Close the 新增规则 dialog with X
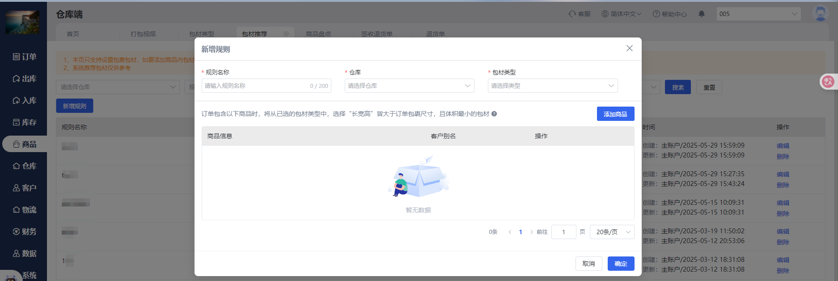The height and width of the screenshot is (281, 838). [629, 48]
